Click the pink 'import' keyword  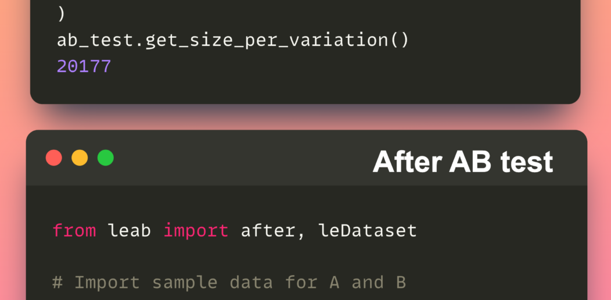[196, 231]
